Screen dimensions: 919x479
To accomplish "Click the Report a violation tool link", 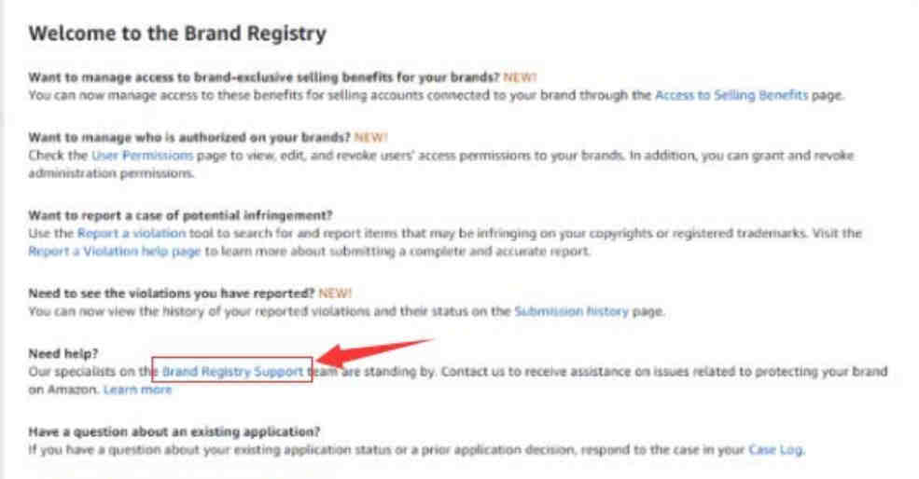I will pyautogui.click(x=132, y=233).
